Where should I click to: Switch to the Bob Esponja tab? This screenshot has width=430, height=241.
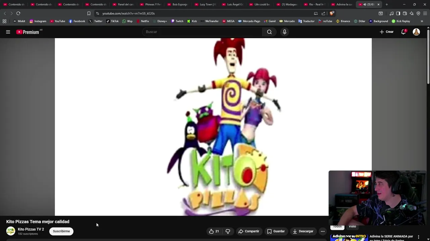pyautogui.click(x=177, y=4)
